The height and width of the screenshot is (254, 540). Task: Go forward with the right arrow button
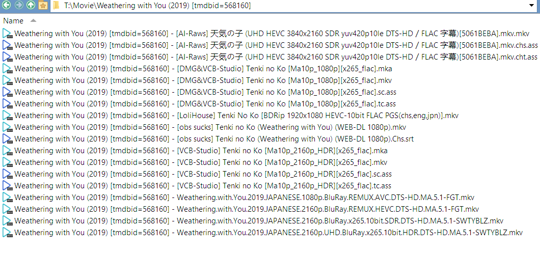pyautogui.click(x=19, y=5)
